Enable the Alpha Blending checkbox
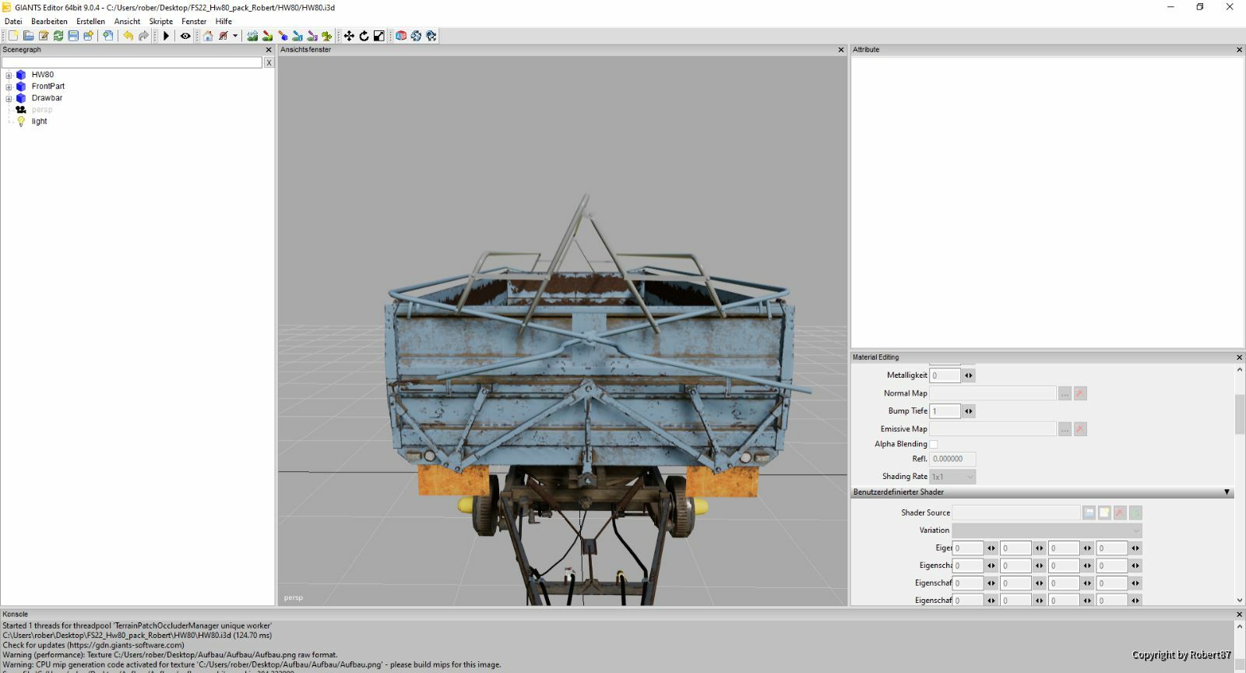Screen dimensions: 1246x673 (934, 444)
